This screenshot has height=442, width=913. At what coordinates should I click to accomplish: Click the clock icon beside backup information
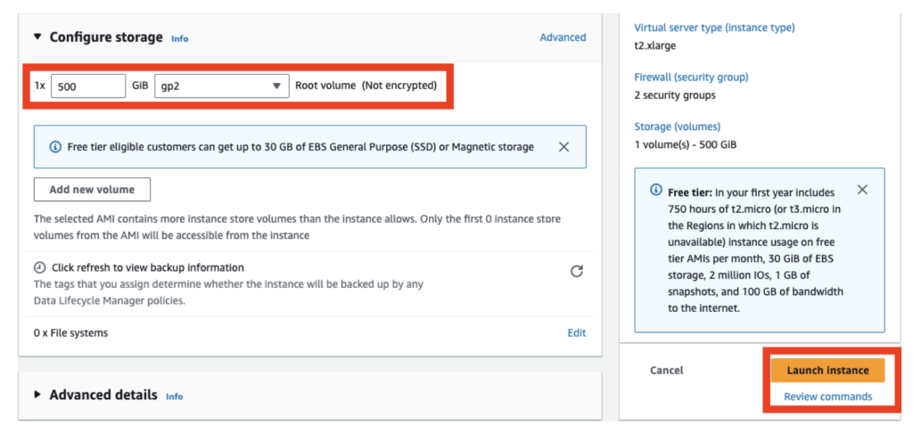click(40, 267)
